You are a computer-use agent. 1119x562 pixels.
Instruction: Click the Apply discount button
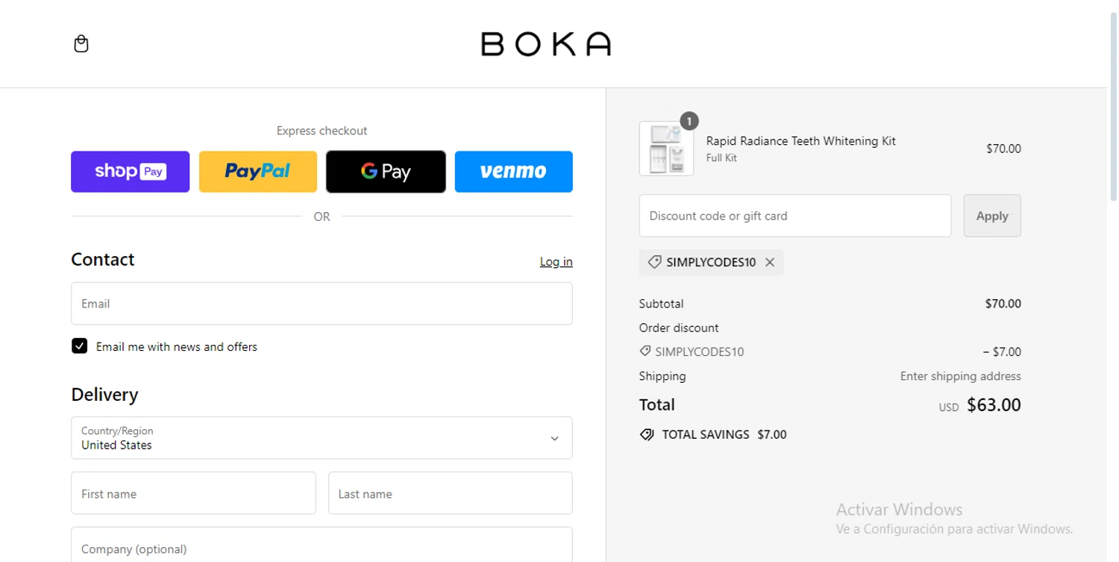(x=992, y=216)
